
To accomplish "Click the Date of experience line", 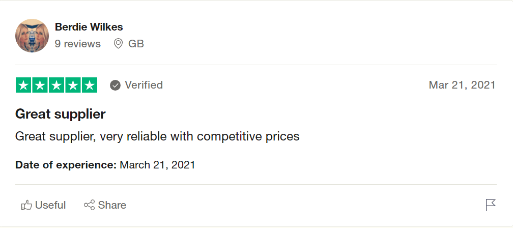I will coord(105,165).
